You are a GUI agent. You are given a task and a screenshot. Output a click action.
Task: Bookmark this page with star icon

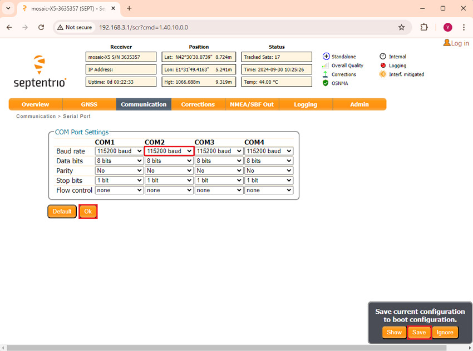(x=401, y=27)
